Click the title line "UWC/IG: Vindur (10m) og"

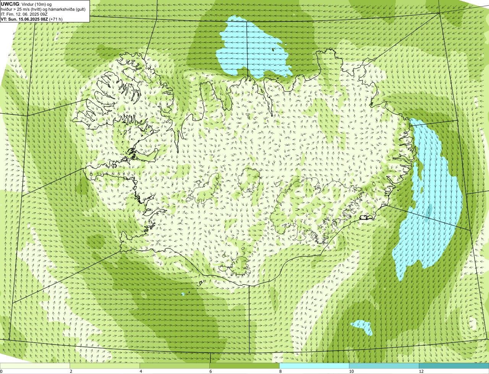tap(26, 4)
